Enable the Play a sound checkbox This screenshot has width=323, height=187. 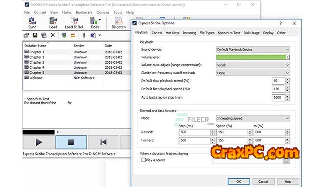point(144,160)
